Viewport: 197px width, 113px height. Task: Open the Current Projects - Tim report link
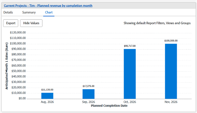tap(48, 6)
